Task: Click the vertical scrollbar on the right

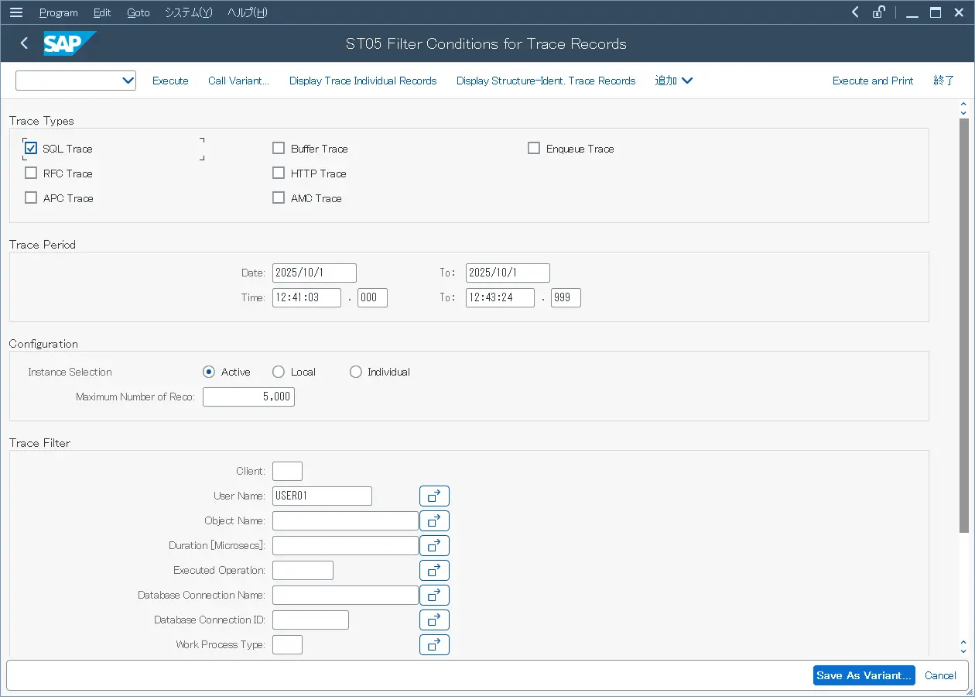Action: coord(963,325)
